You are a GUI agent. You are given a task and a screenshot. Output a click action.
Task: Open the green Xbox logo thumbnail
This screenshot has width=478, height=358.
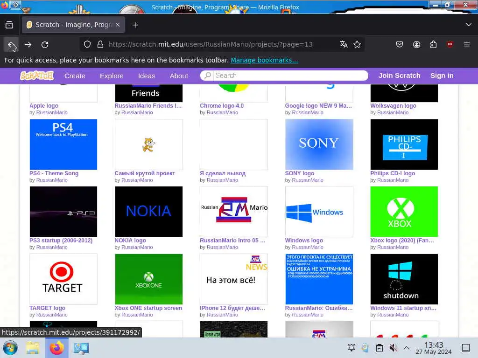(x=404, y=212)
